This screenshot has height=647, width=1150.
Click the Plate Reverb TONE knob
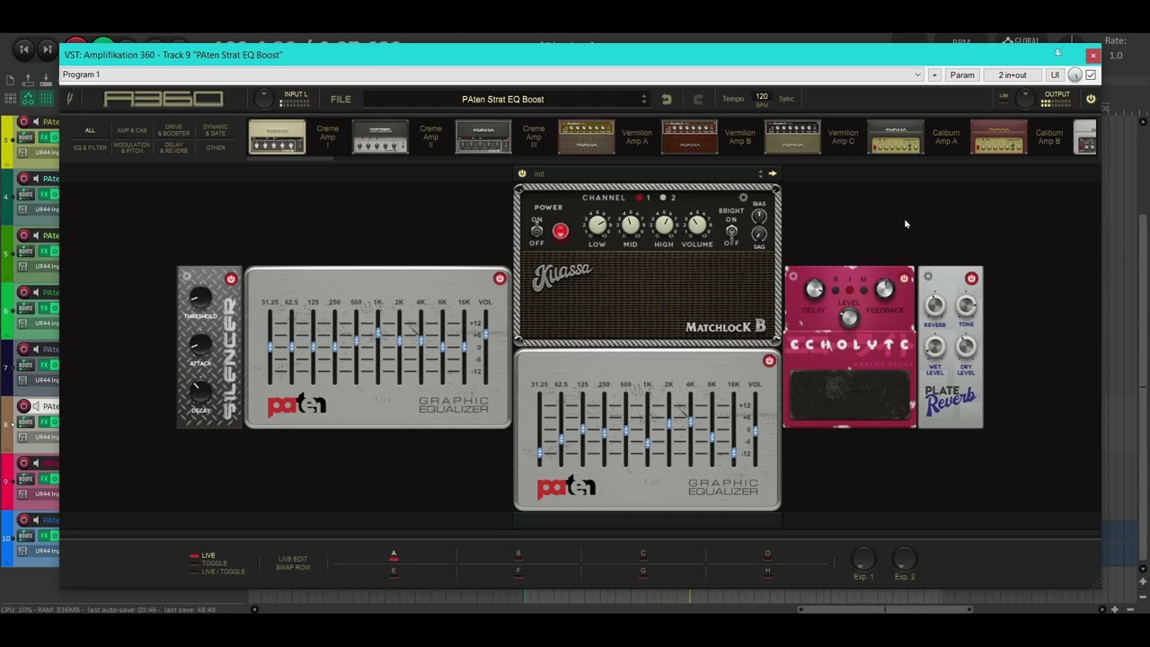(966, 306)
